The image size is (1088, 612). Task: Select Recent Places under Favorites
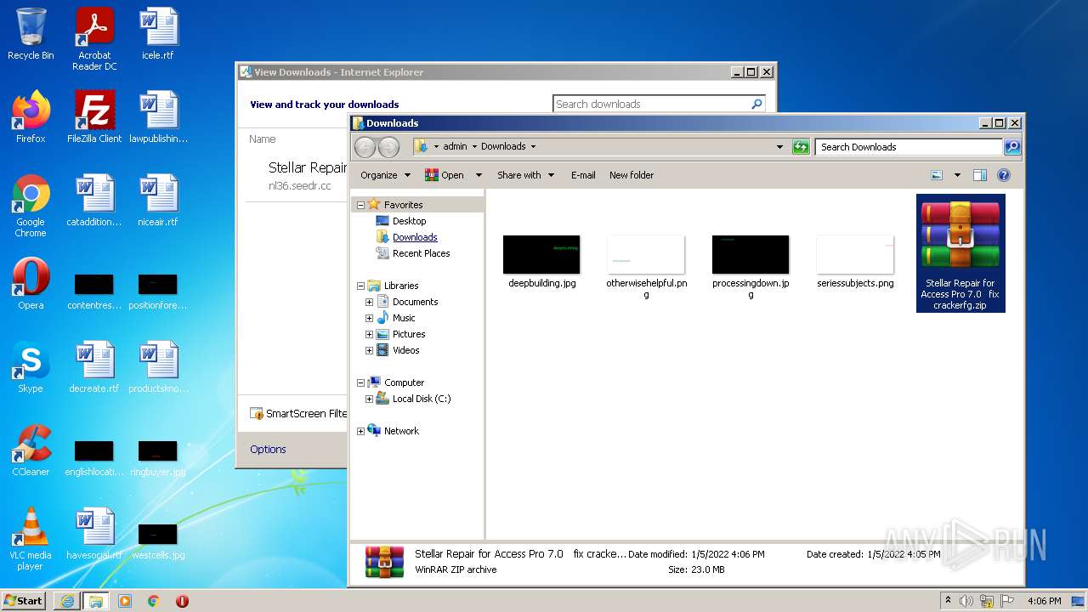pyautogui.click(x=421, y=253)
